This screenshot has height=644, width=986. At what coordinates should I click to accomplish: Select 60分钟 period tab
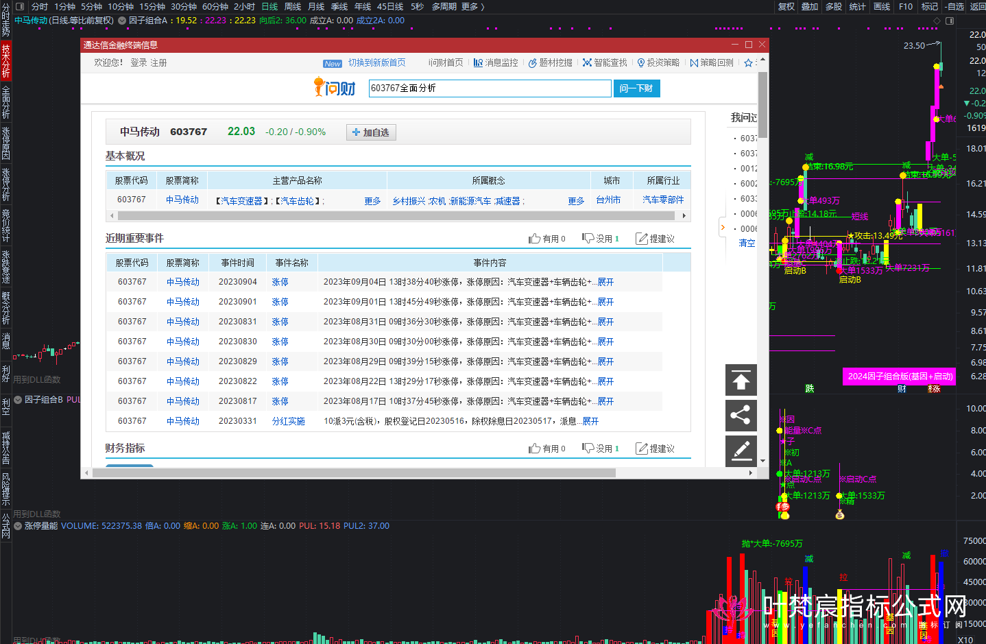[x=215, y=6]
